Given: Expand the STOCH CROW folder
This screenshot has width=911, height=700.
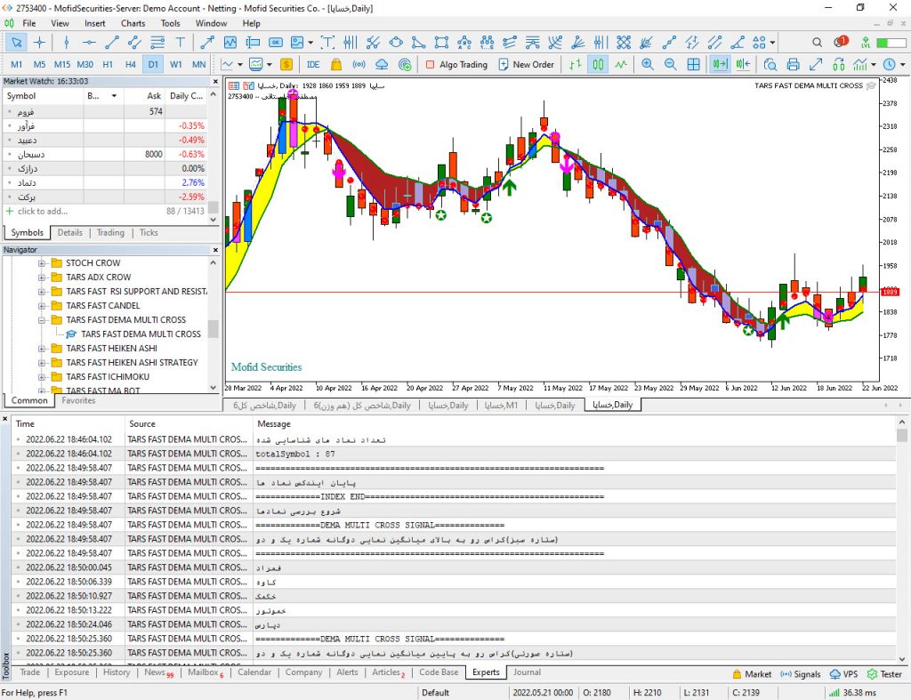Looking at the screenshot, I should pyautogui.click(x=42, y=263).
